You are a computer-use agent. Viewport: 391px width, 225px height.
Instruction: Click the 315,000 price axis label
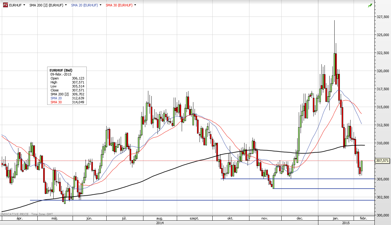(383, 107)
